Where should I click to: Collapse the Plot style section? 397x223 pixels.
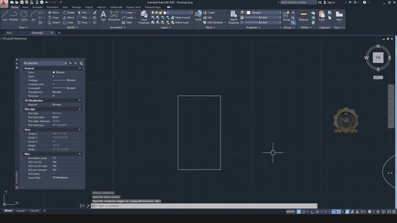(80, 109)
